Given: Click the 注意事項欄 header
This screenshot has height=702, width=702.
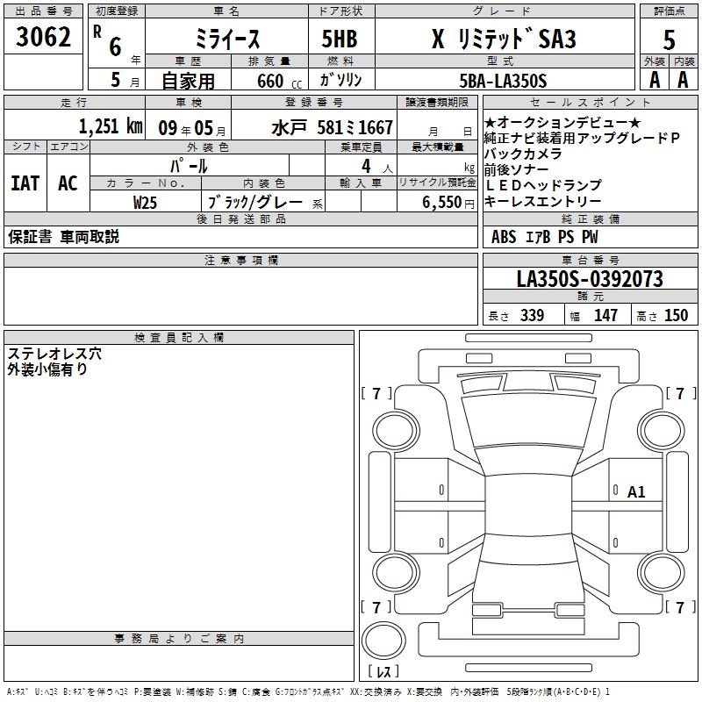Looking at the screenshot, I should point(241,260).
